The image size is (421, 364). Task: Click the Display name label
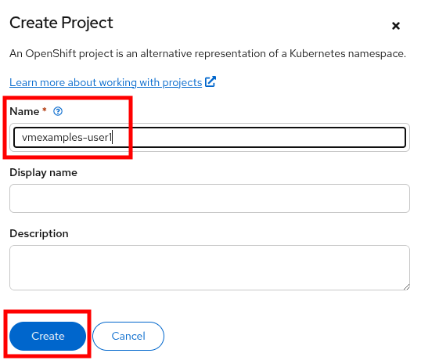coord(44,172)
